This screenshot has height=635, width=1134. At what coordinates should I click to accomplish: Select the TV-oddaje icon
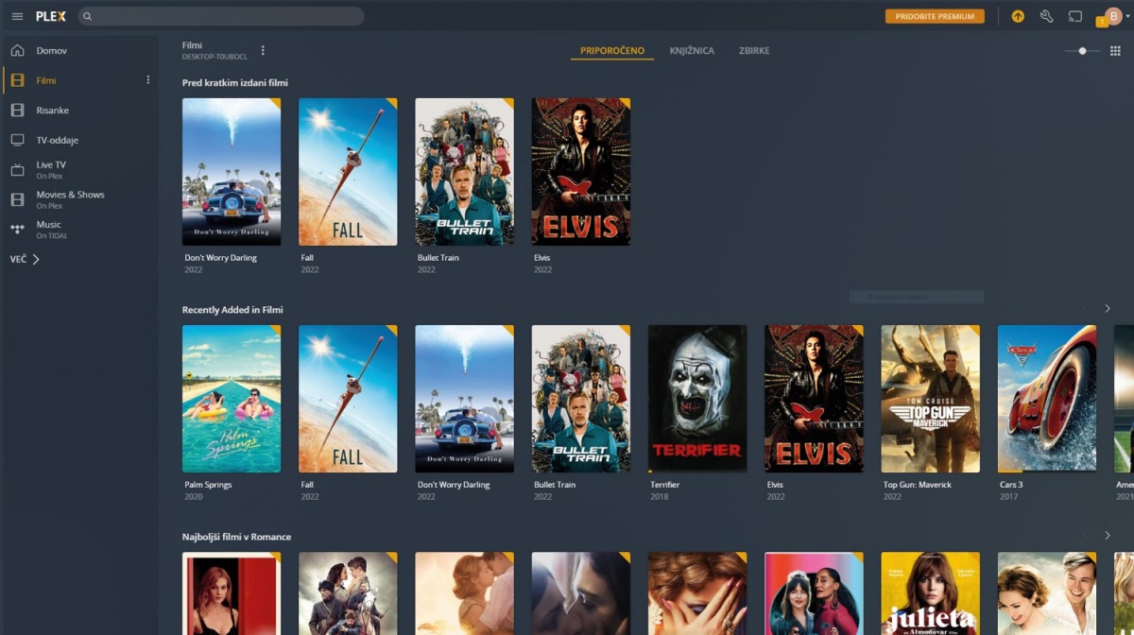click(17, 140)
